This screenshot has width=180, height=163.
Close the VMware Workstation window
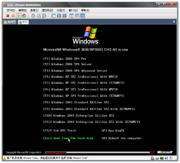coord(172,4)
